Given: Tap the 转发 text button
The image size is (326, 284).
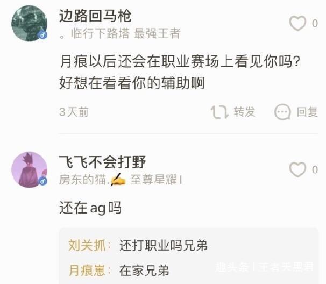Looking at the screenshot, I should point(244,112).
